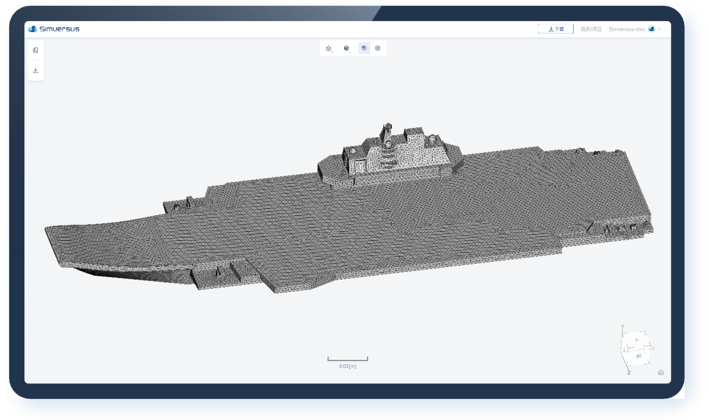Click the Y axis label on orientation gizmo

622,326
